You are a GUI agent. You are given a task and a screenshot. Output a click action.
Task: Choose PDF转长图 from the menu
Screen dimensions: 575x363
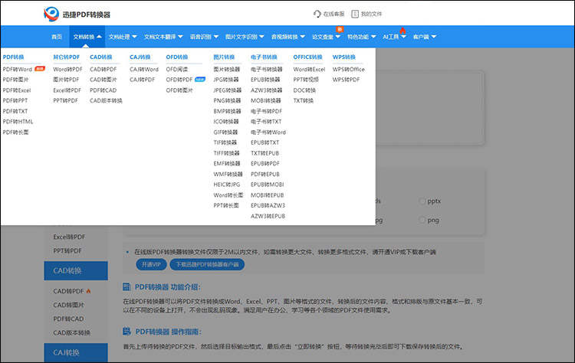15,132
